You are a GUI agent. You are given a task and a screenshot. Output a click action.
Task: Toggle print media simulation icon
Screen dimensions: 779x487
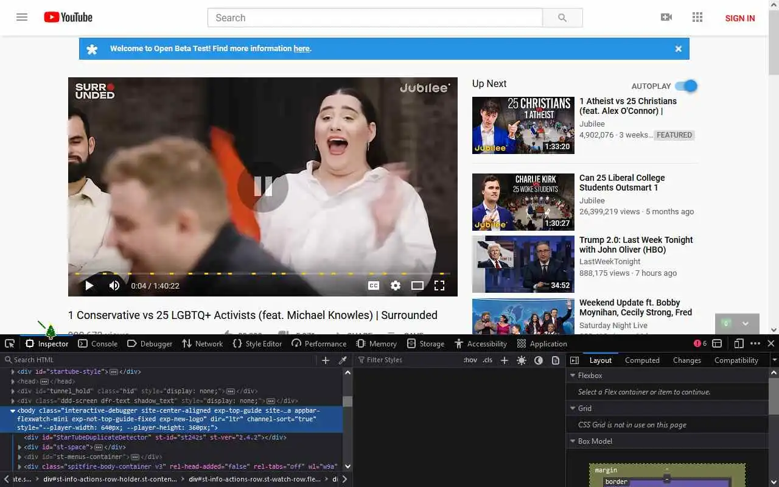pyautogui.click(x=556, y=360)
